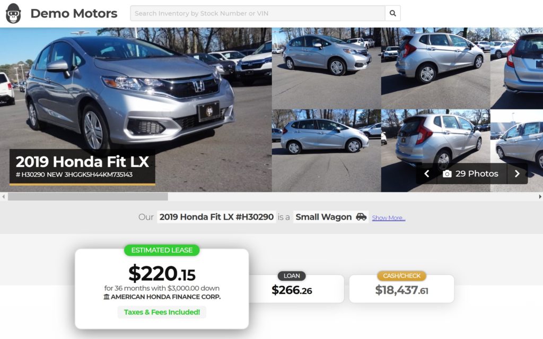Click the car icon beside Small Wagon

361,217
